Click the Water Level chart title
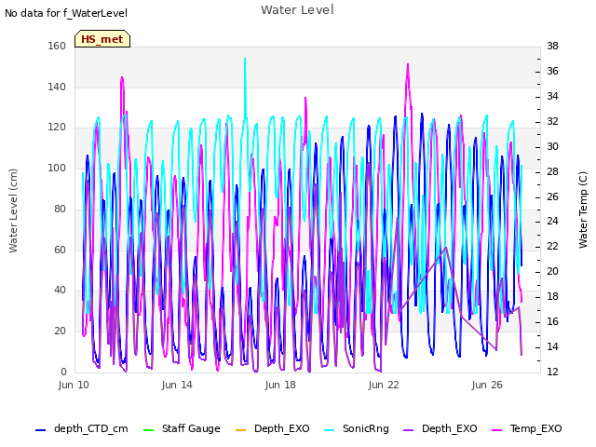596x447 pixels. pyautogui.click(x=297, y=10)
